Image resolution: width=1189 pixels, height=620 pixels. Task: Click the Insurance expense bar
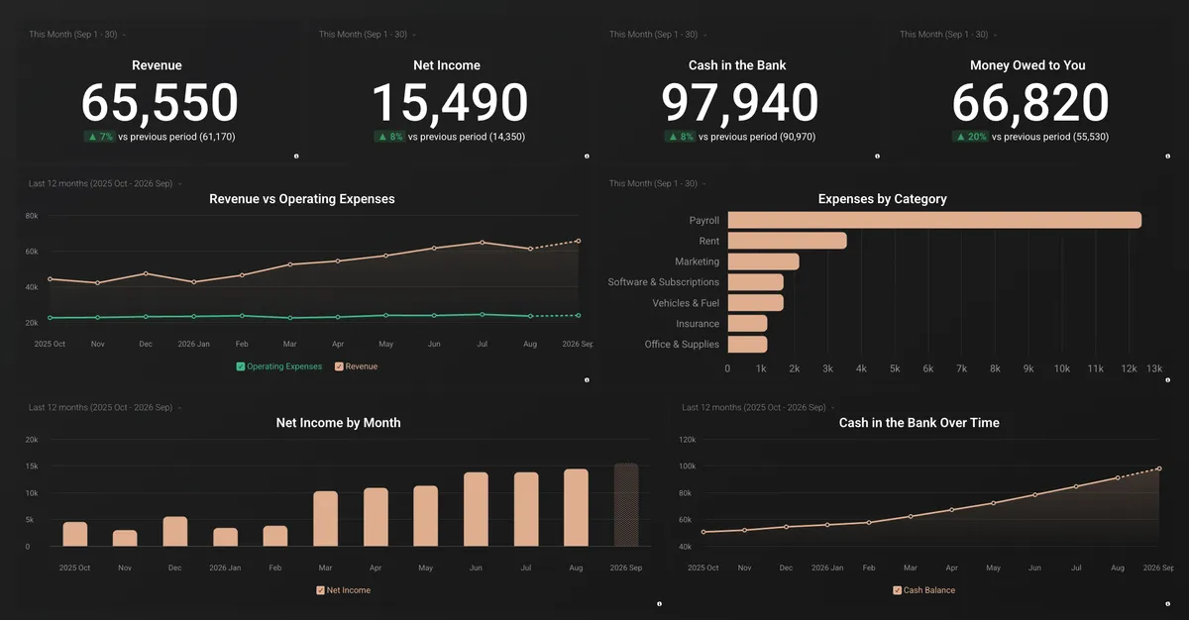748,324
